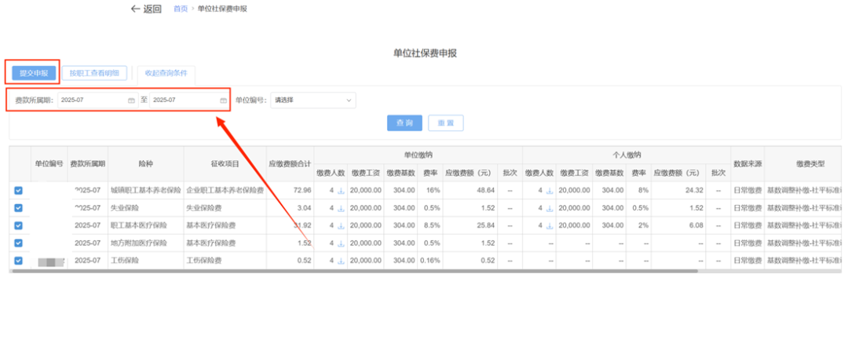Click the start date field 费款所属期
The width and height of the screenshot is (848, 340).
click(93, 101)
